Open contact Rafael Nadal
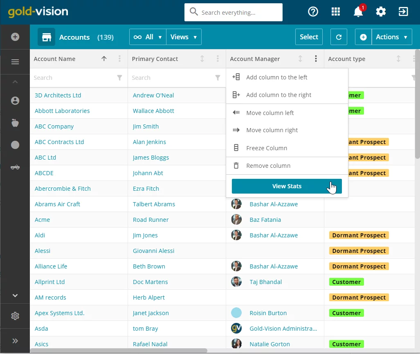The width and height of the screenshot is (420, 354). tap(150, 344)
